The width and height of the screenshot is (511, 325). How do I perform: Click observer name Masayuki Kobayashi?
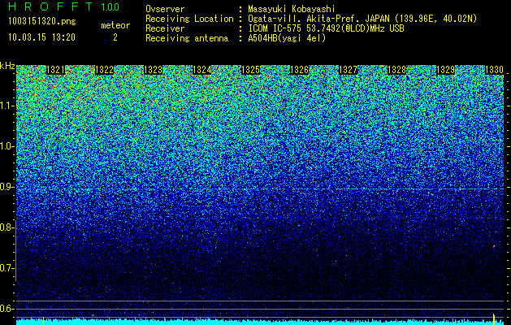coord(292,9)
